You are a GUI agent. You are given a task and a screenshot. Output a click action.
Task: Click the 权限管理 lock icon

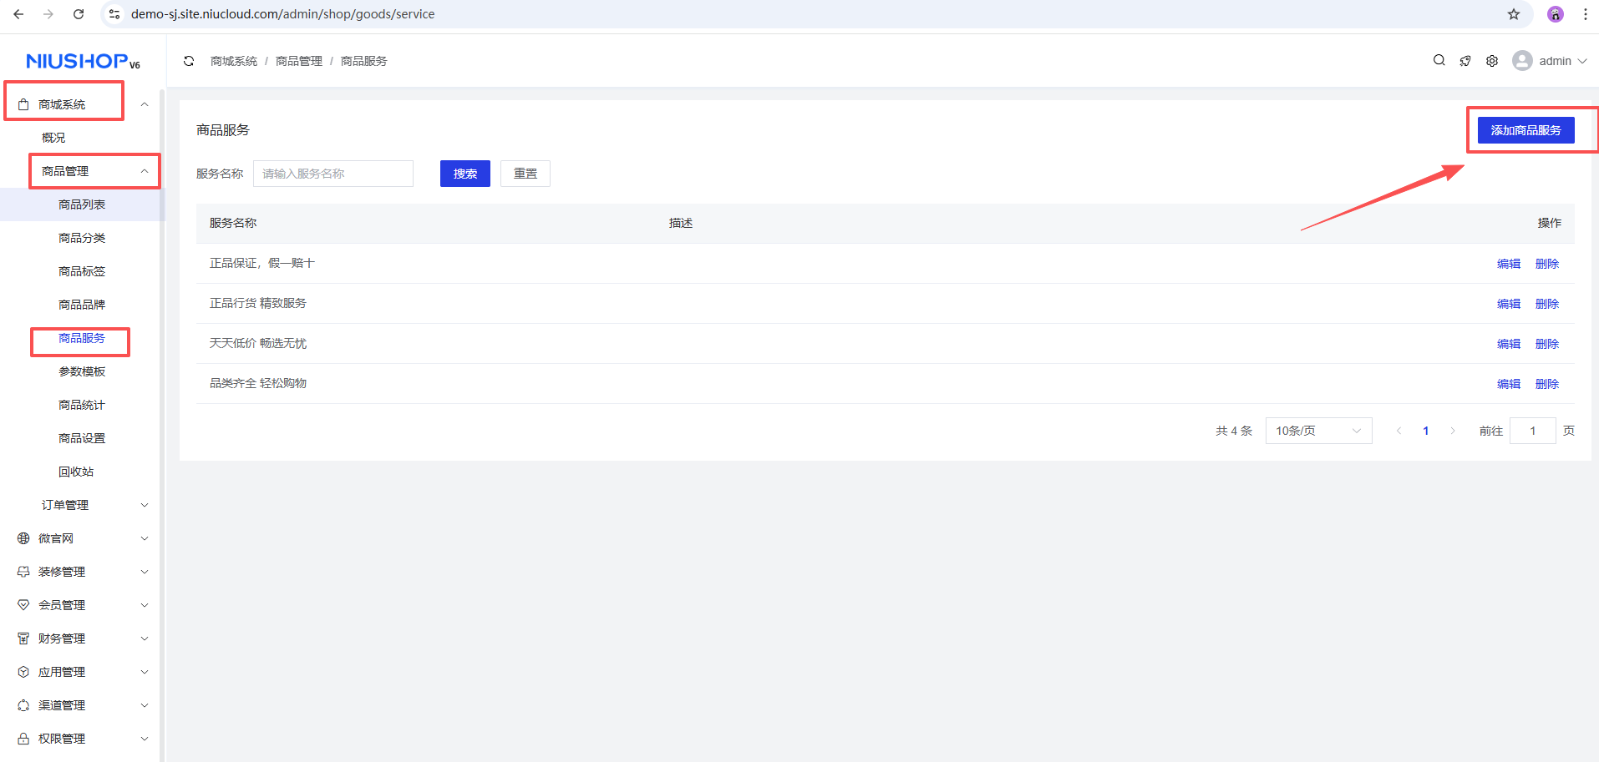23,739
